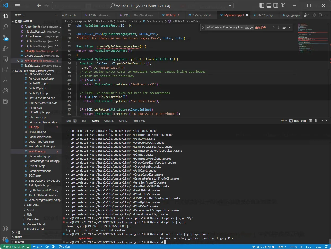Toggle Match Case in find widget

242,27
